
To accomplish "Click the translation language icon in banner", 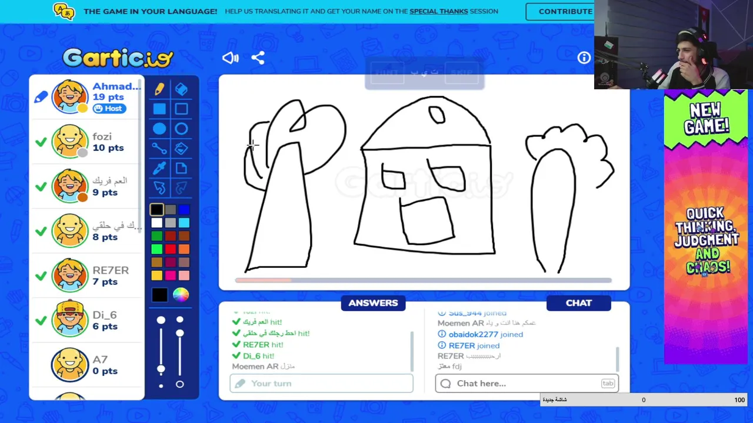I will click(64, 11).
